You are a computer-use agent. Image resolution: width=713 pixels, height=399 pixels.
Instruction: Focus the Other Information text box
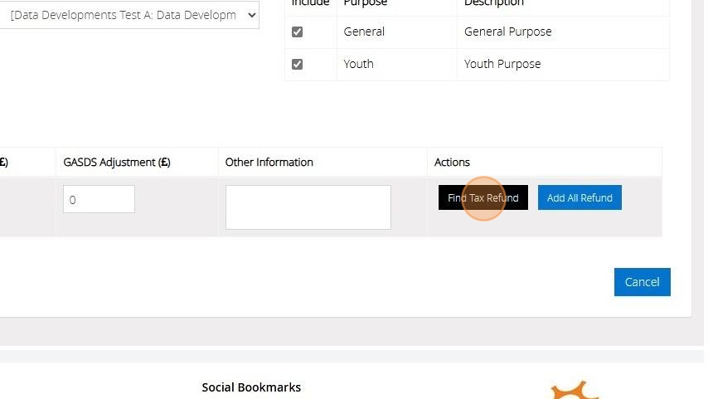[x=308, y=207]
